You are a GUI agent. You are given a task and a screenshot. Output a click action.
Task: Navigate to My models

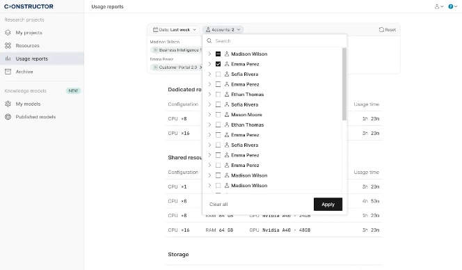click(x=28, y=104)
